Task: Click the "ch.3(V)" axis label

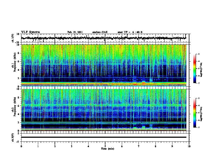Action: click(13, 137)
